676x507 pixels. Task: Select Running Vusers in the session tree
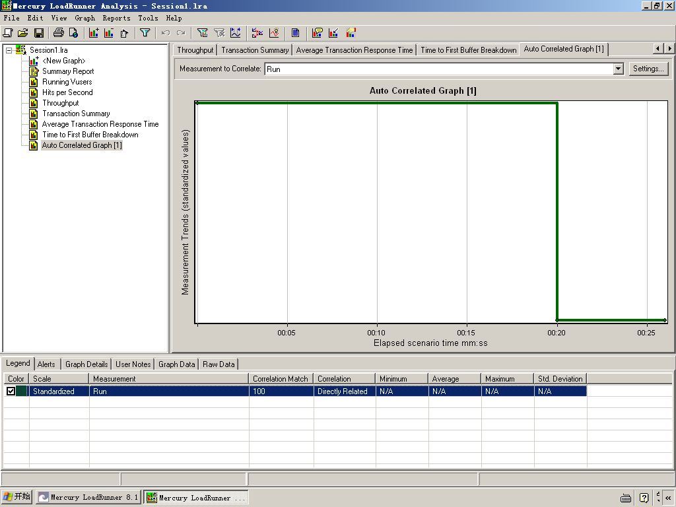pyautogui.click(x=67, y=82)
